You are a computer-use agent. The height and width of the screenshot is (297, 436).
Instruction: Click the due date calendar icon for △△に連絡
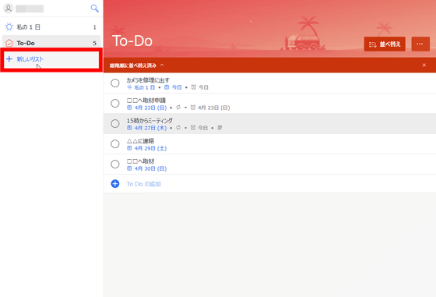click(129, 148)
